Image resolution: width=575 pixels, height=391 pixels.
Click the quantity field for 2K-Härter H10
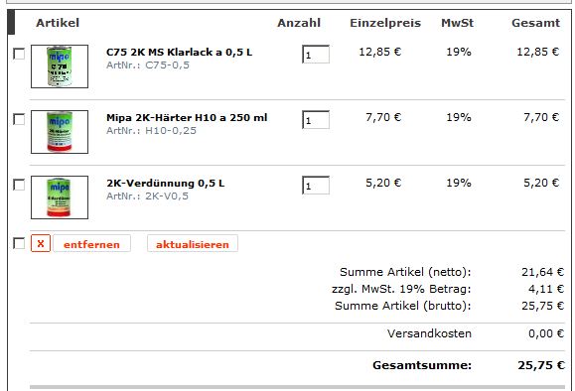click(316, 120)
